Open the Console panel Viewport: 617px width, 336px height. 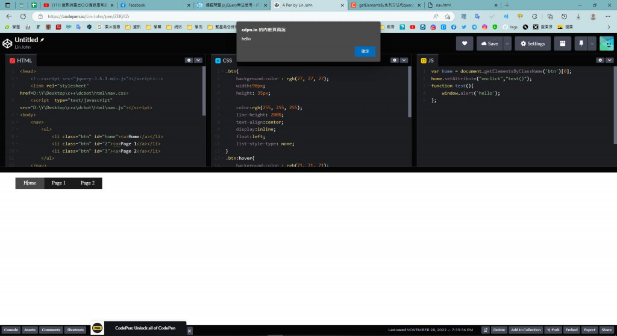click(11, 330)
